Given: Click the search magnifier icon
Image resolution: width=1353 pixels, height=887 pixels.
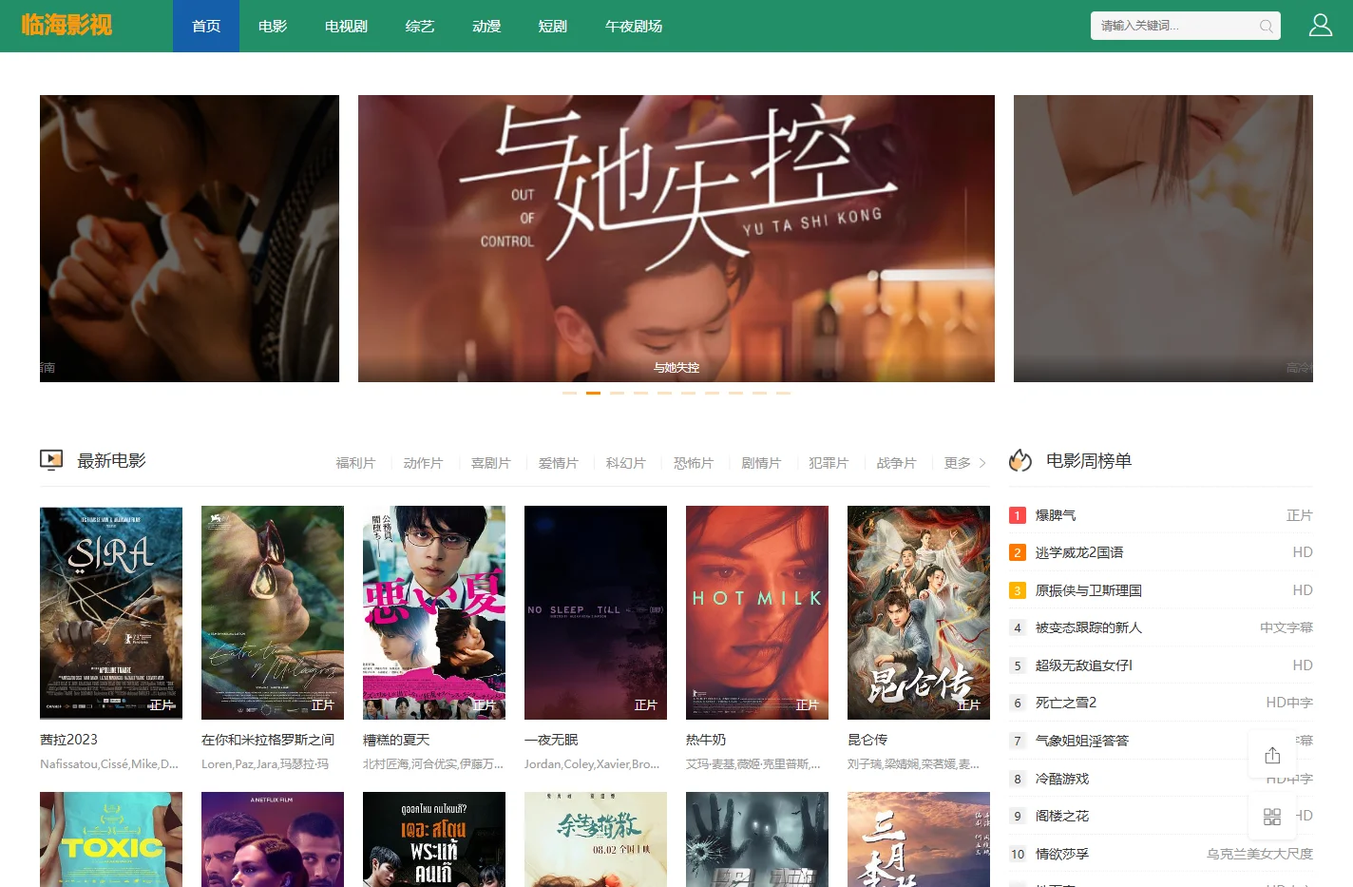Looking at the screenshot, I should [1266, 27].
